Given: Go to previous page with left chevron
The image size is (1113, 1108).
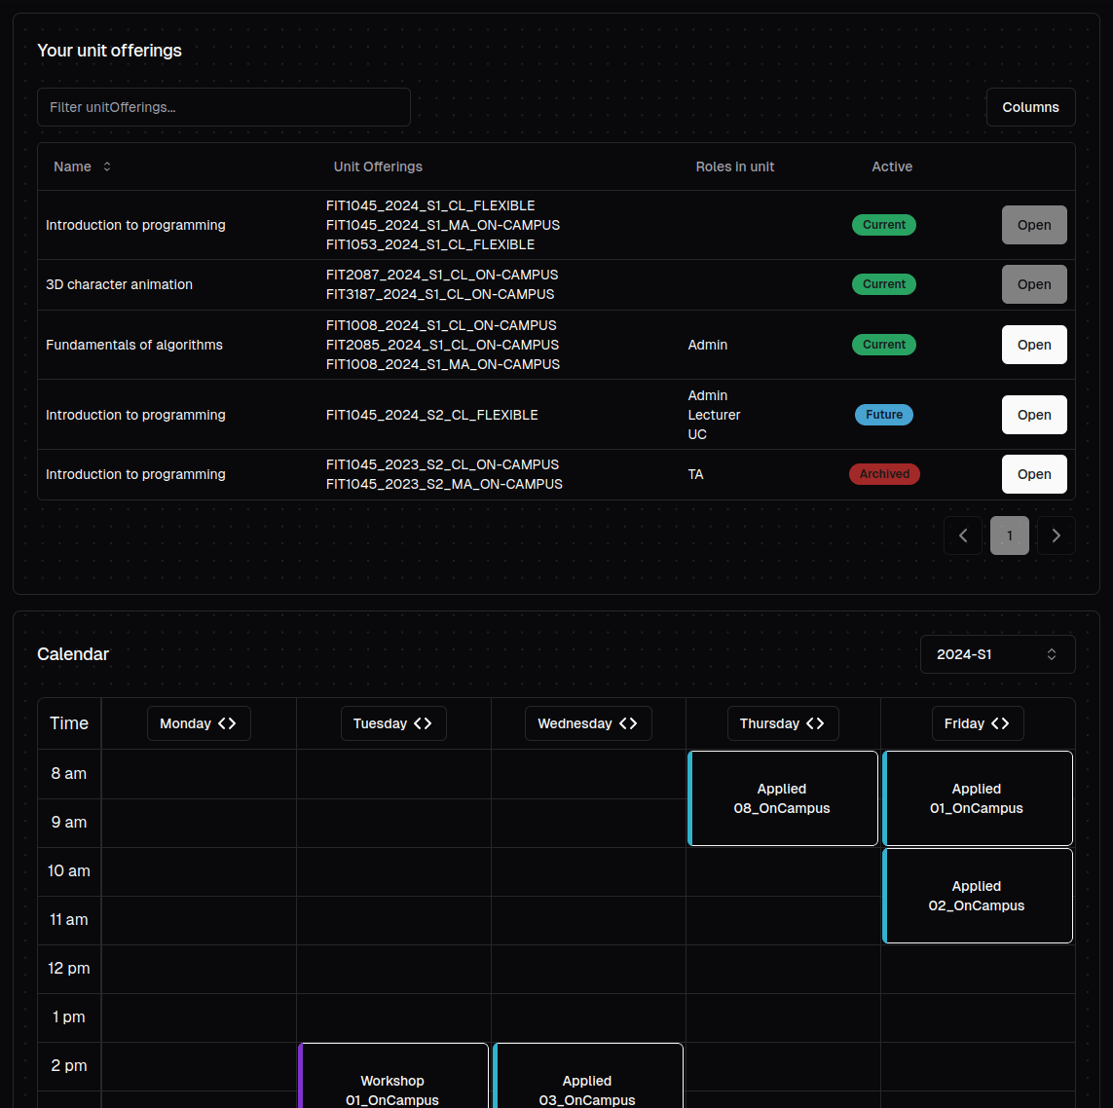Looking at the screenshot, I should point(962,536).
